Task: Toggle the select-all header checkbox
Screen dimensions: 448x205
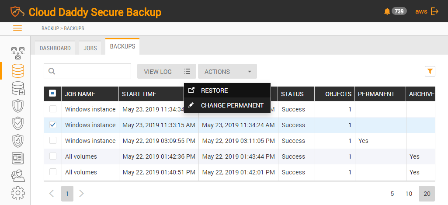Action: coord(52,93)
